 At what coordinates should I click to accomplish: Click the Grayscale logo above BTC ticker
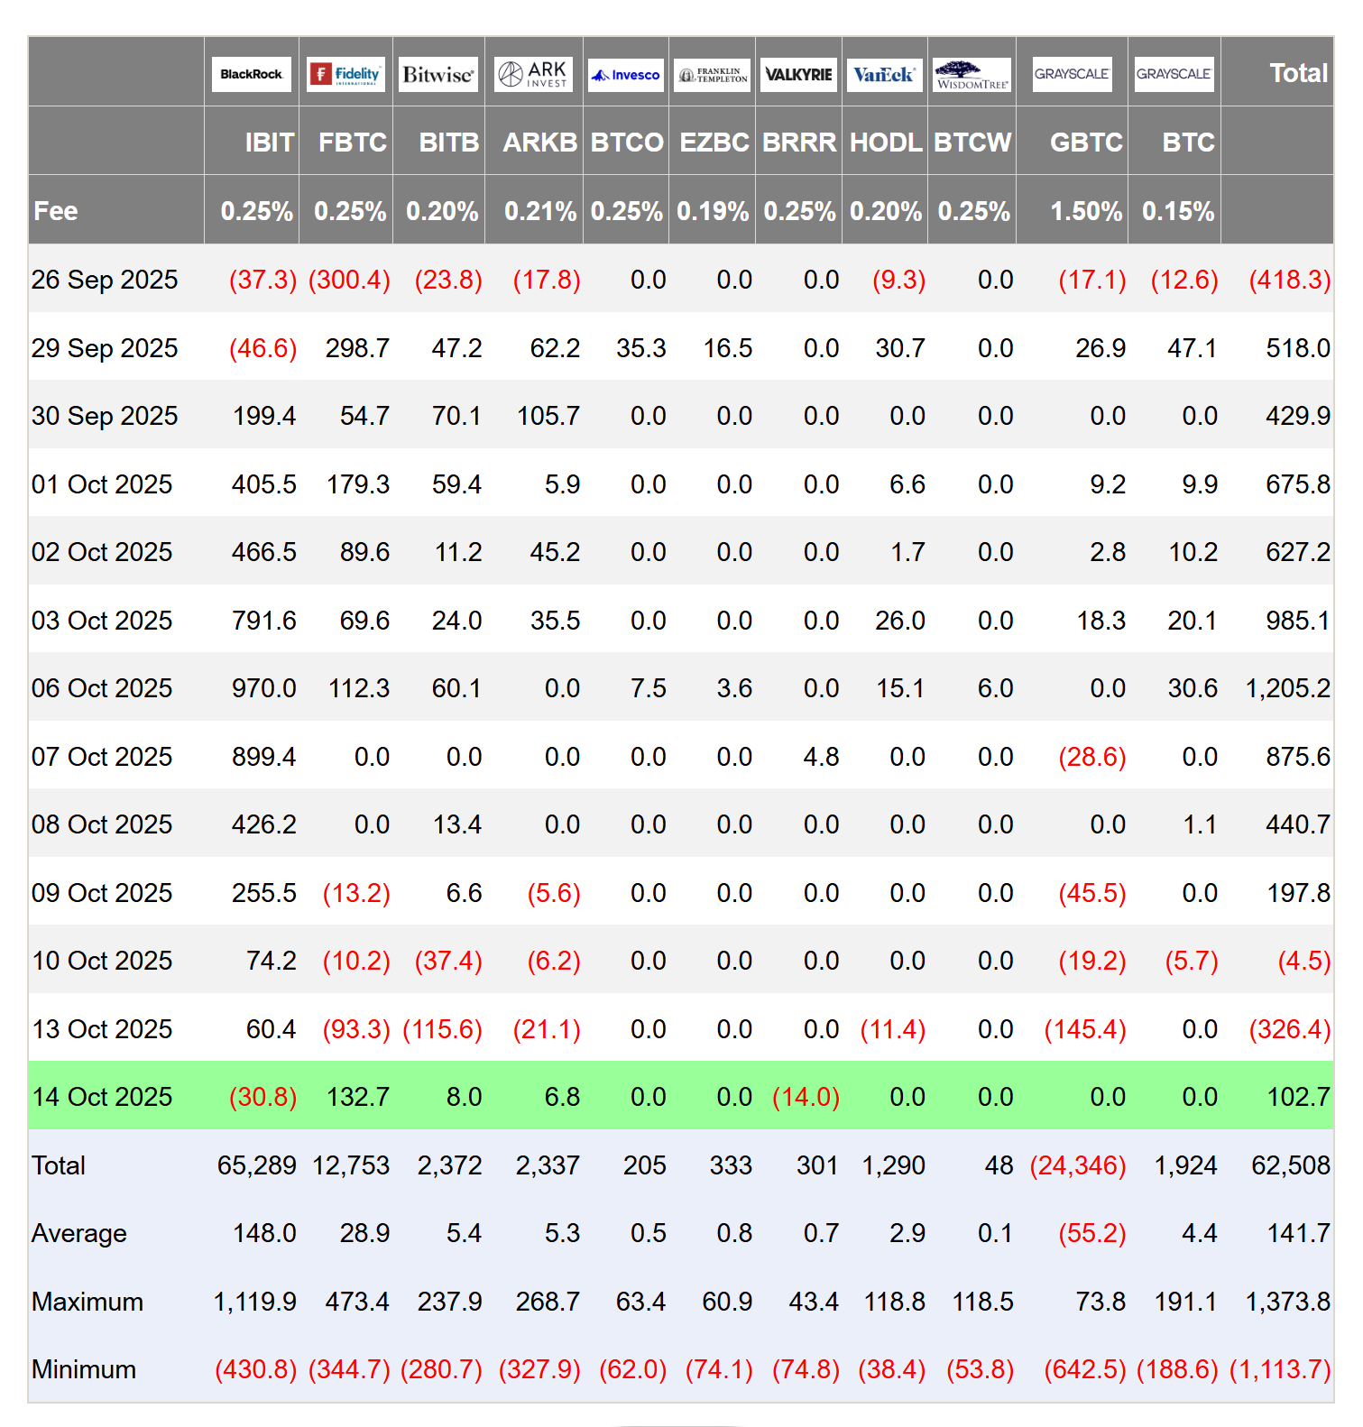[x=1174, y=74]
